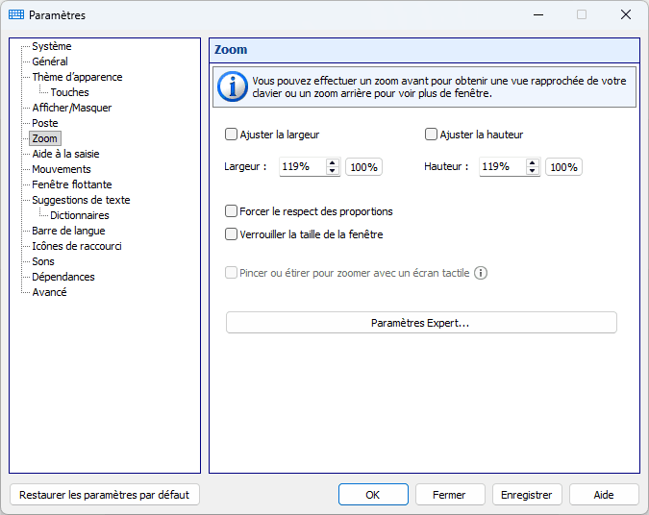Increase Hauteur with the up stepper arrow
649x515 pixels.
[x=533, y=163]
